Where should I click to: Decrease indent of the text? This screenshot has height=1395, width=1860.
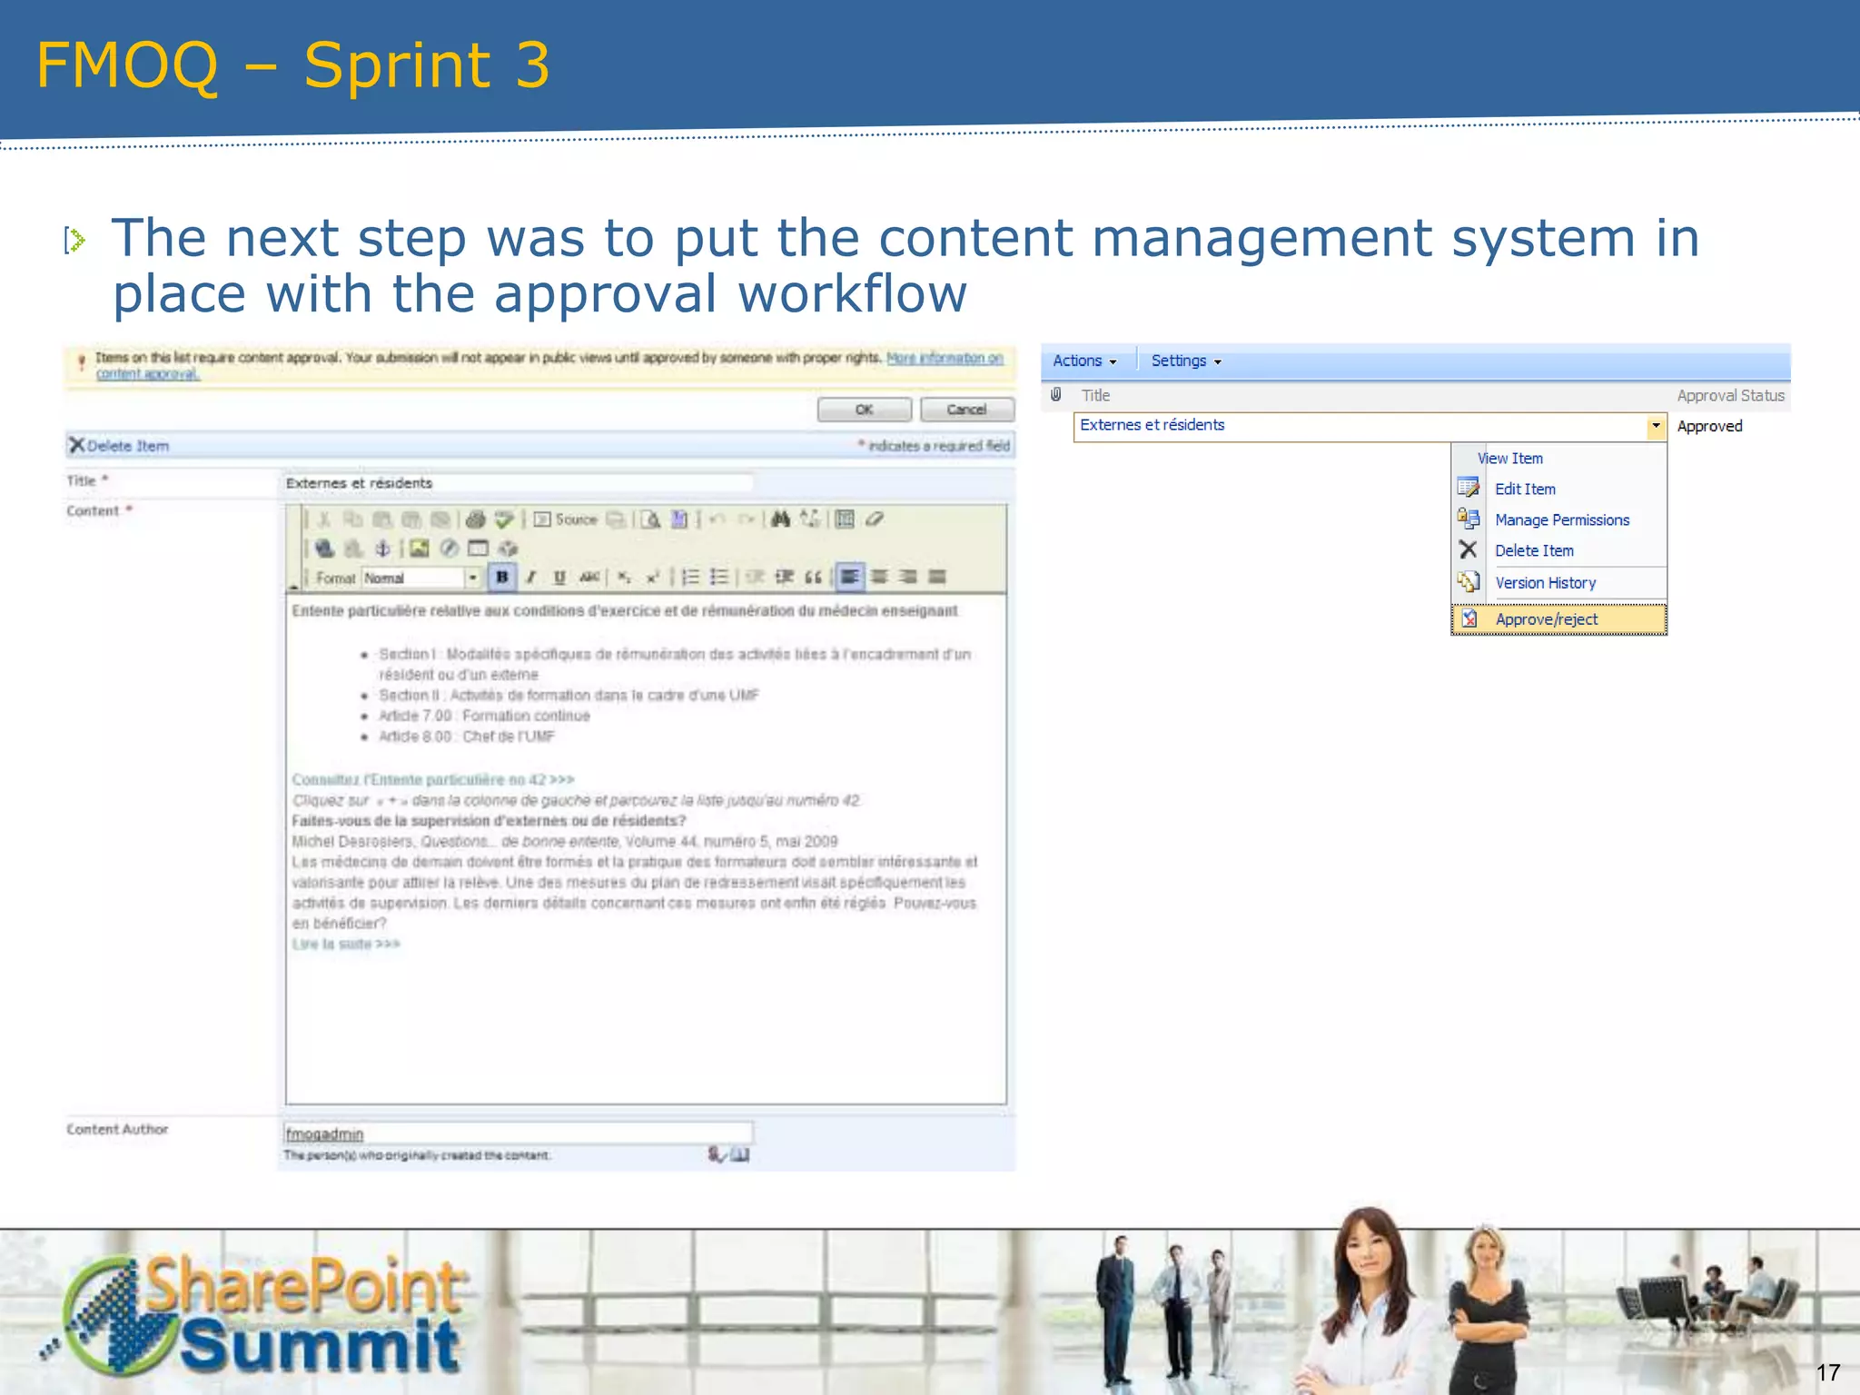(x=756, y=577)
